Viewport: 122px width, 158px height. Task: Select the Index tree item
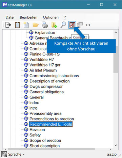coord(34,102)
